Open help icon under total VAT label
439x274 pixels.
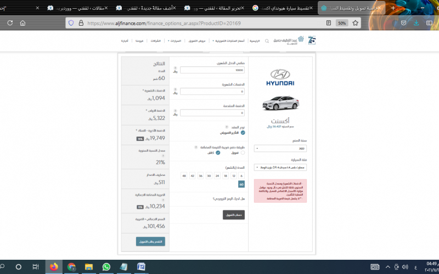[x=163, y=200]
